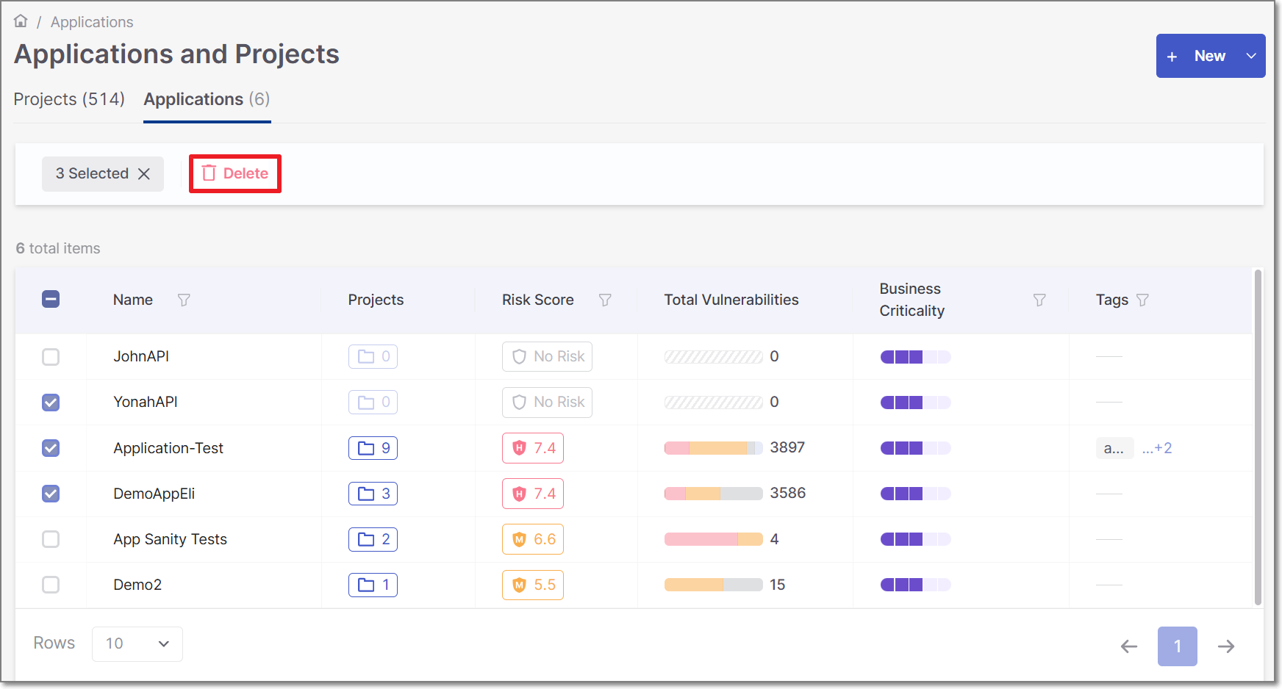Open the Rows per page dropdown
1282x689 pixels.
137,643
